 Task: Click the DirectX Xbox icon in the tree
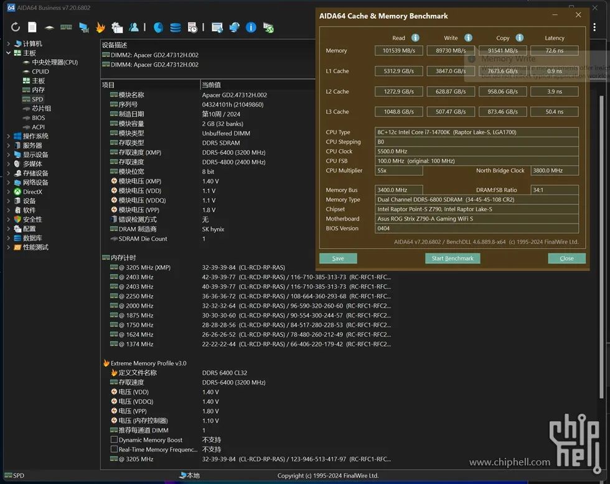pyautogui.click(x=17, y=191)
